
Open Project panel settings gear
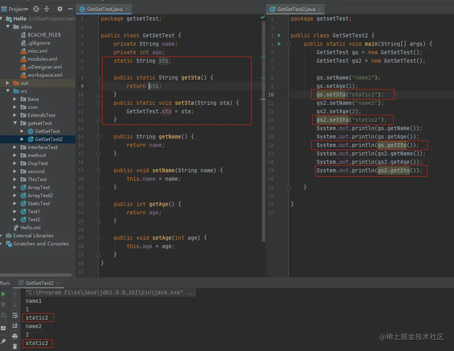60,9
